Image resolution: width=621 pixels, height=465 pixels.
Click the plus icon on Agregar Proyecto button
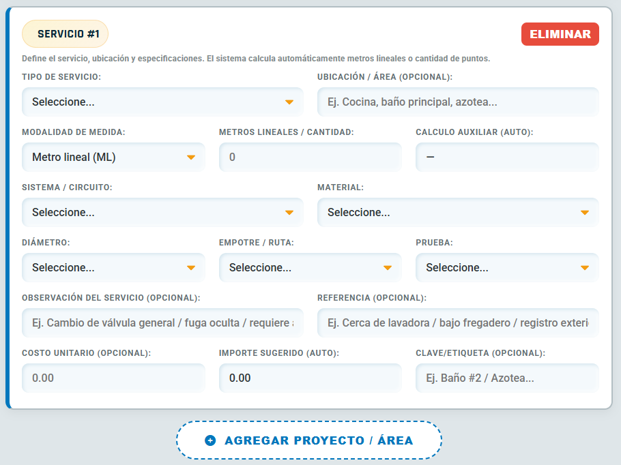[210, 440]
